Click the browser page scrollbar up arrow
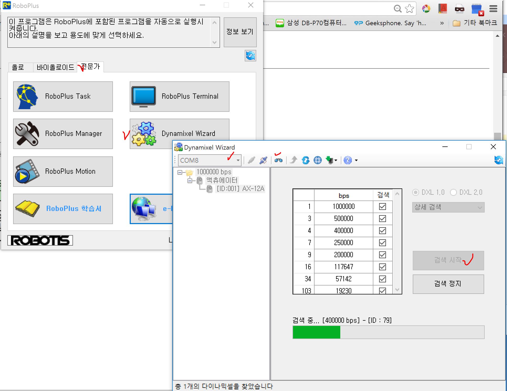 [498, 36]
